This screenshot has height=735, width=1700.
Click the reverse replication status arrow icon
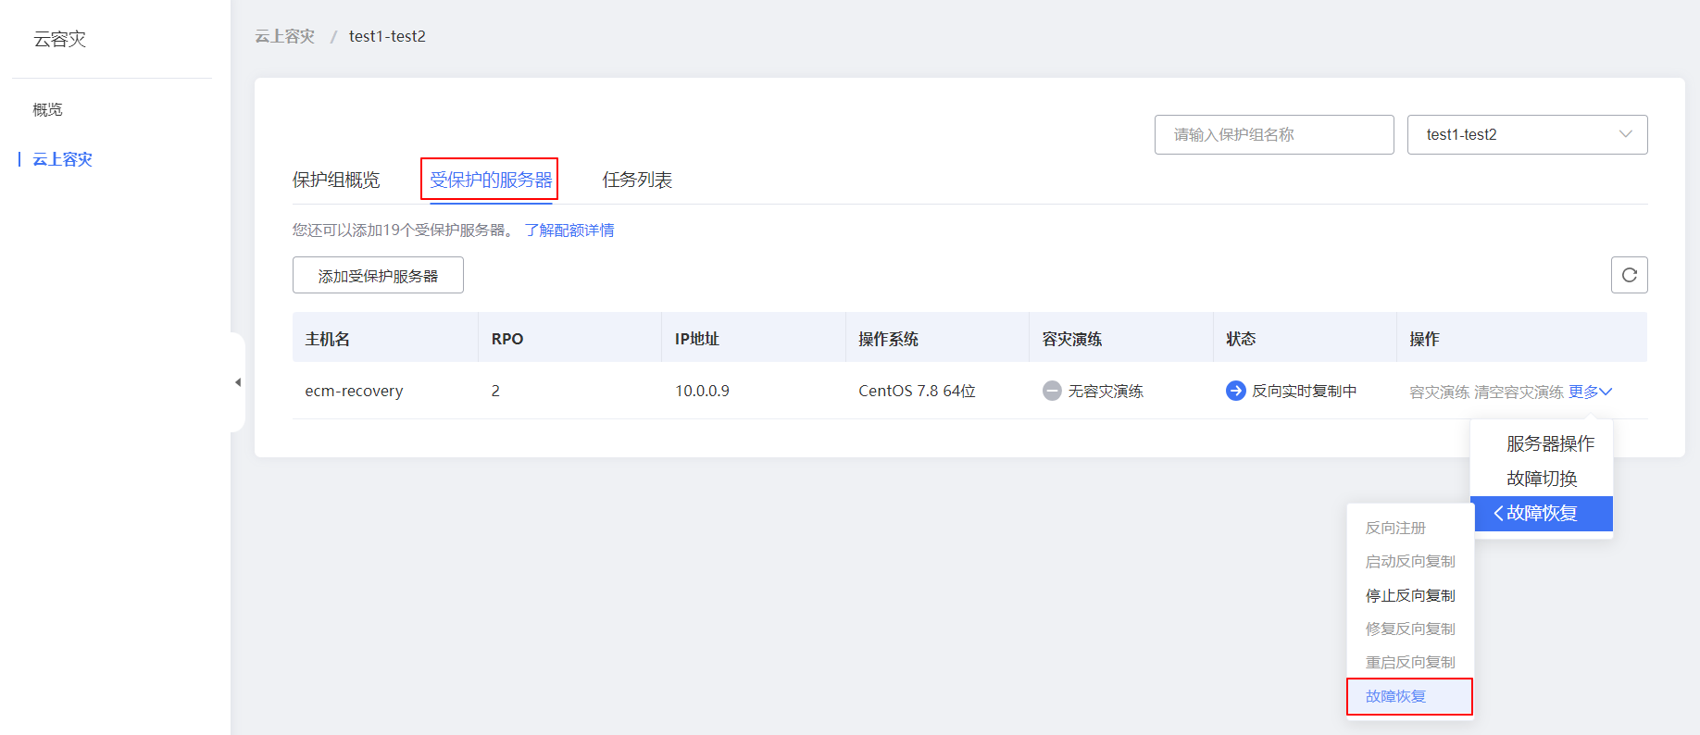1235,391
